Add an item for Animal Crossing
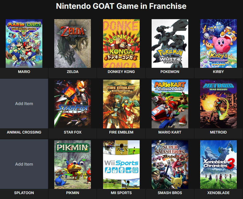The image size is (243, 199). click(x=24, y=104)
